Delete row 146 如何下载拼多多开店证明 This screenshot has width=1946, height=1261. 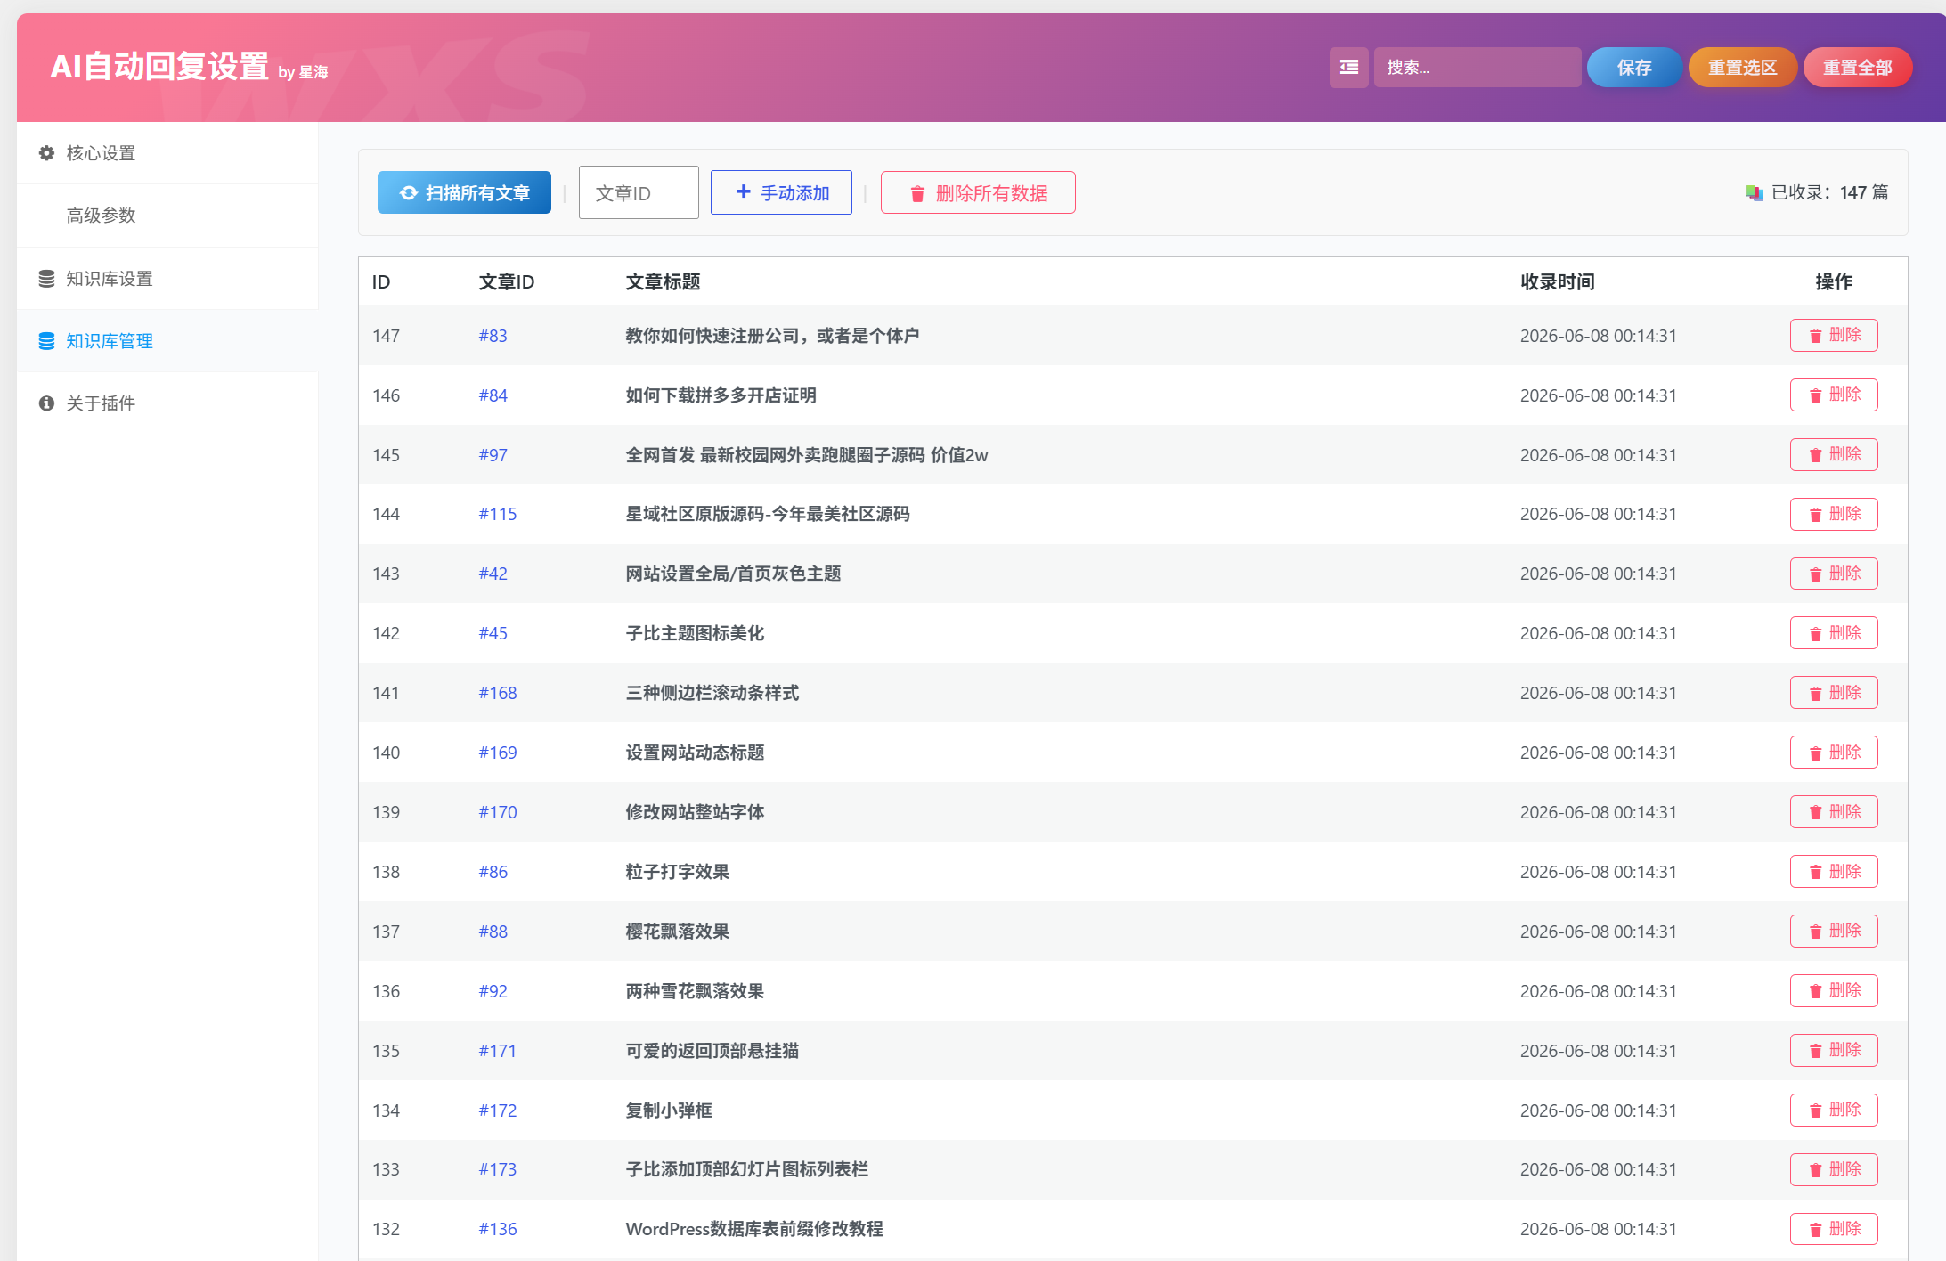tap(1834, 395)
